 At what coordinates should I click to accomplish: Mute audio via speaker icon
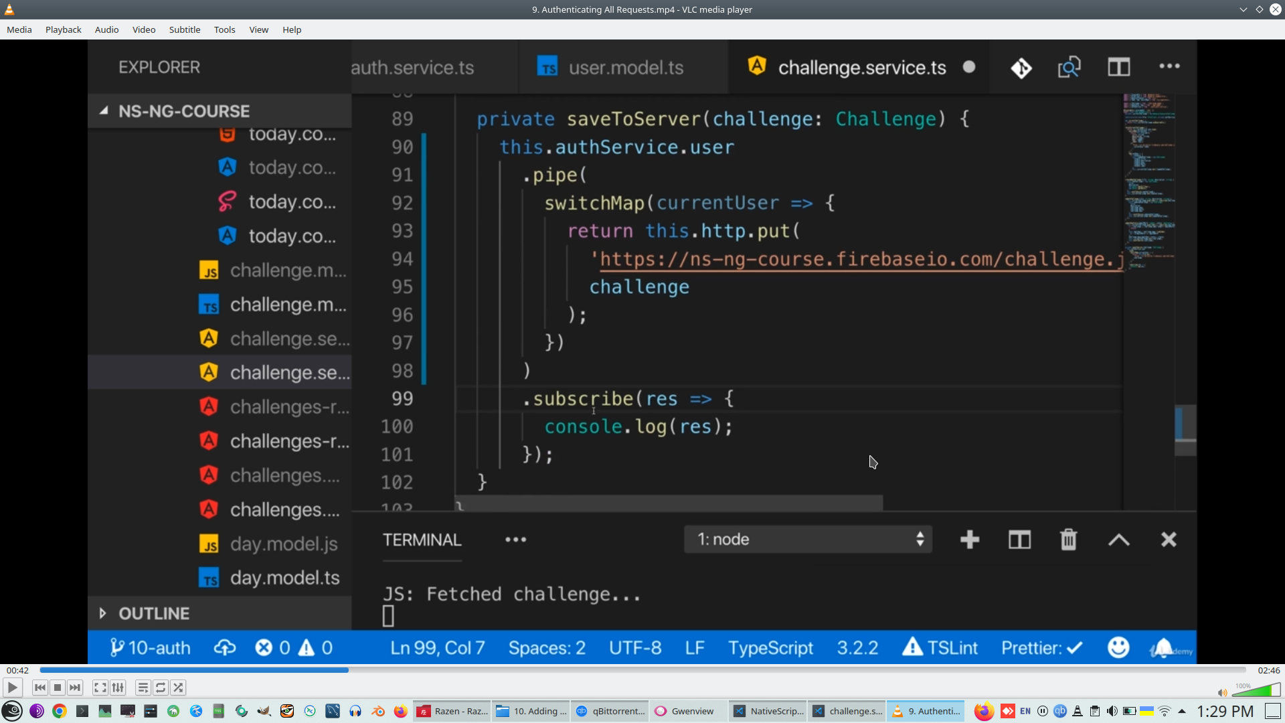1222,693
